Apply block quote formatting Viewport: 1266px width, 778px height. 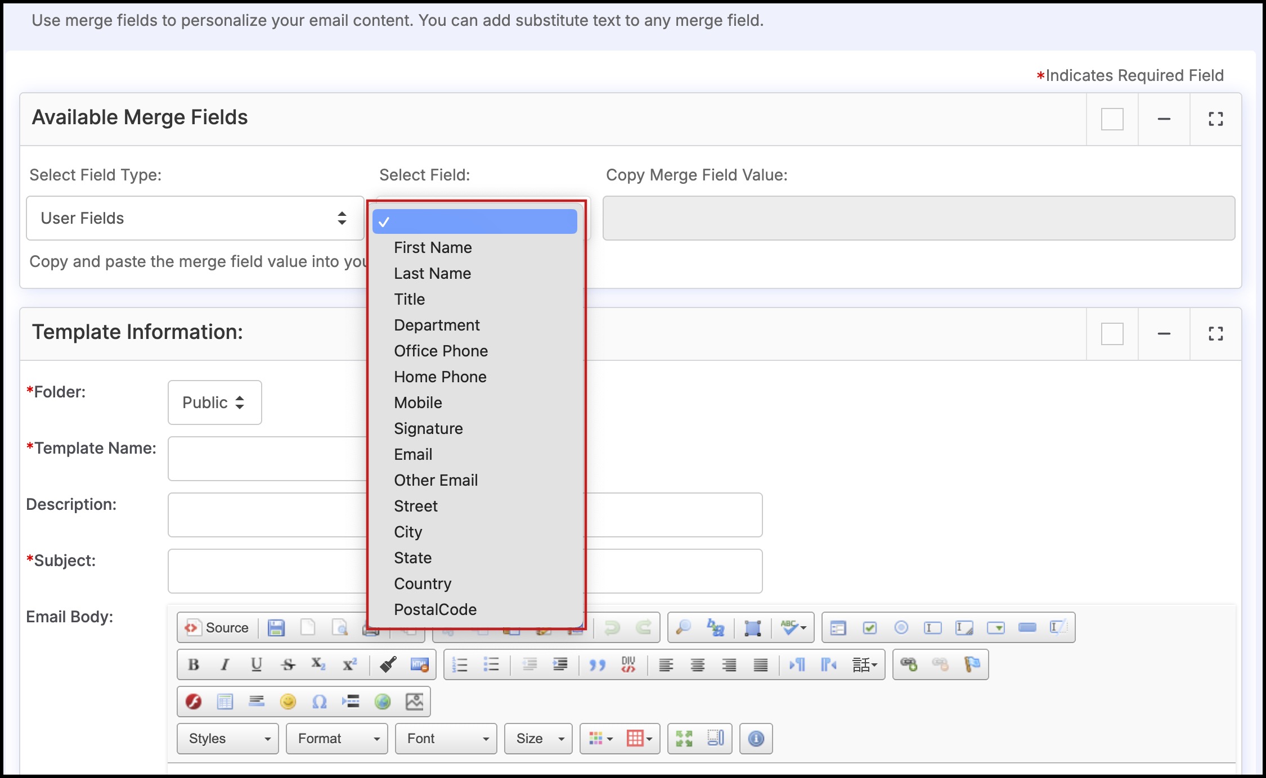click(597, 664)
